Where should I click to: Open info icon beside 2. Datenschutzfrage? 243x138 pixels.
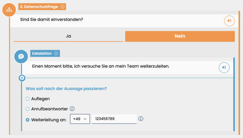[x=62, y=7]
